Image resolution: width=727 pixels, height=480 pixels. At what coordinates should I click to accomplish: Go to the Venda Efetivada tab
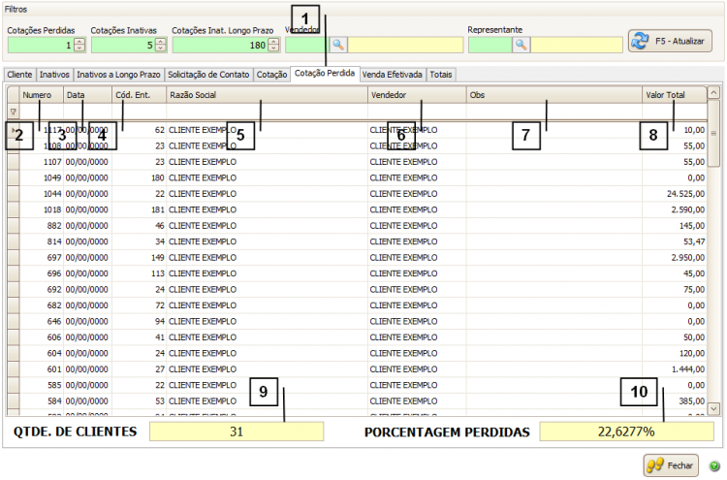pos(393,74)
